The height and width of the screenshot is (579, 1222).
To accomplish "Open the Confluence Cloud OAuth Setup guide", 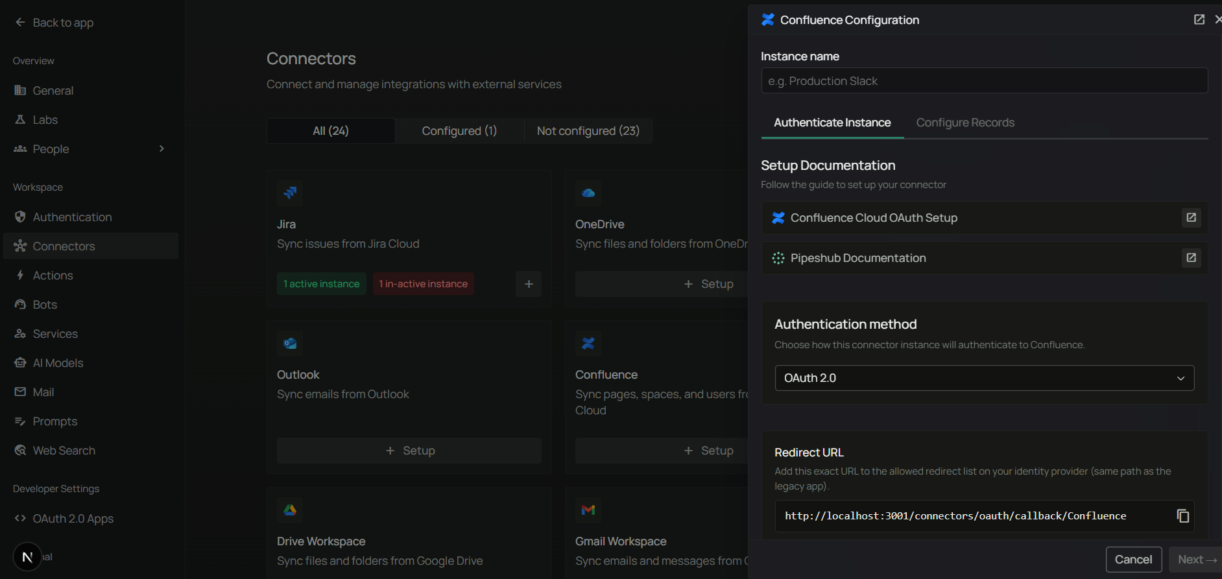I will coord(984,218).
